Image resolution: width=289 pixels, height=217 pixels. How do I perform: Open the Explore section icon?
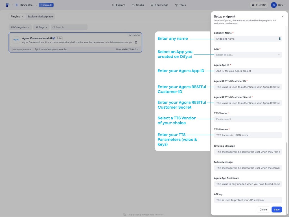coord(113,5)
